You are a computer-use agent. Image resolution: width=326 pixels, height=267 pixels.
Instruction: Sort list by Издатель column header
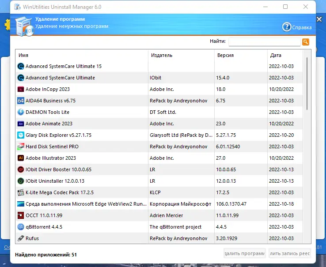181,55
